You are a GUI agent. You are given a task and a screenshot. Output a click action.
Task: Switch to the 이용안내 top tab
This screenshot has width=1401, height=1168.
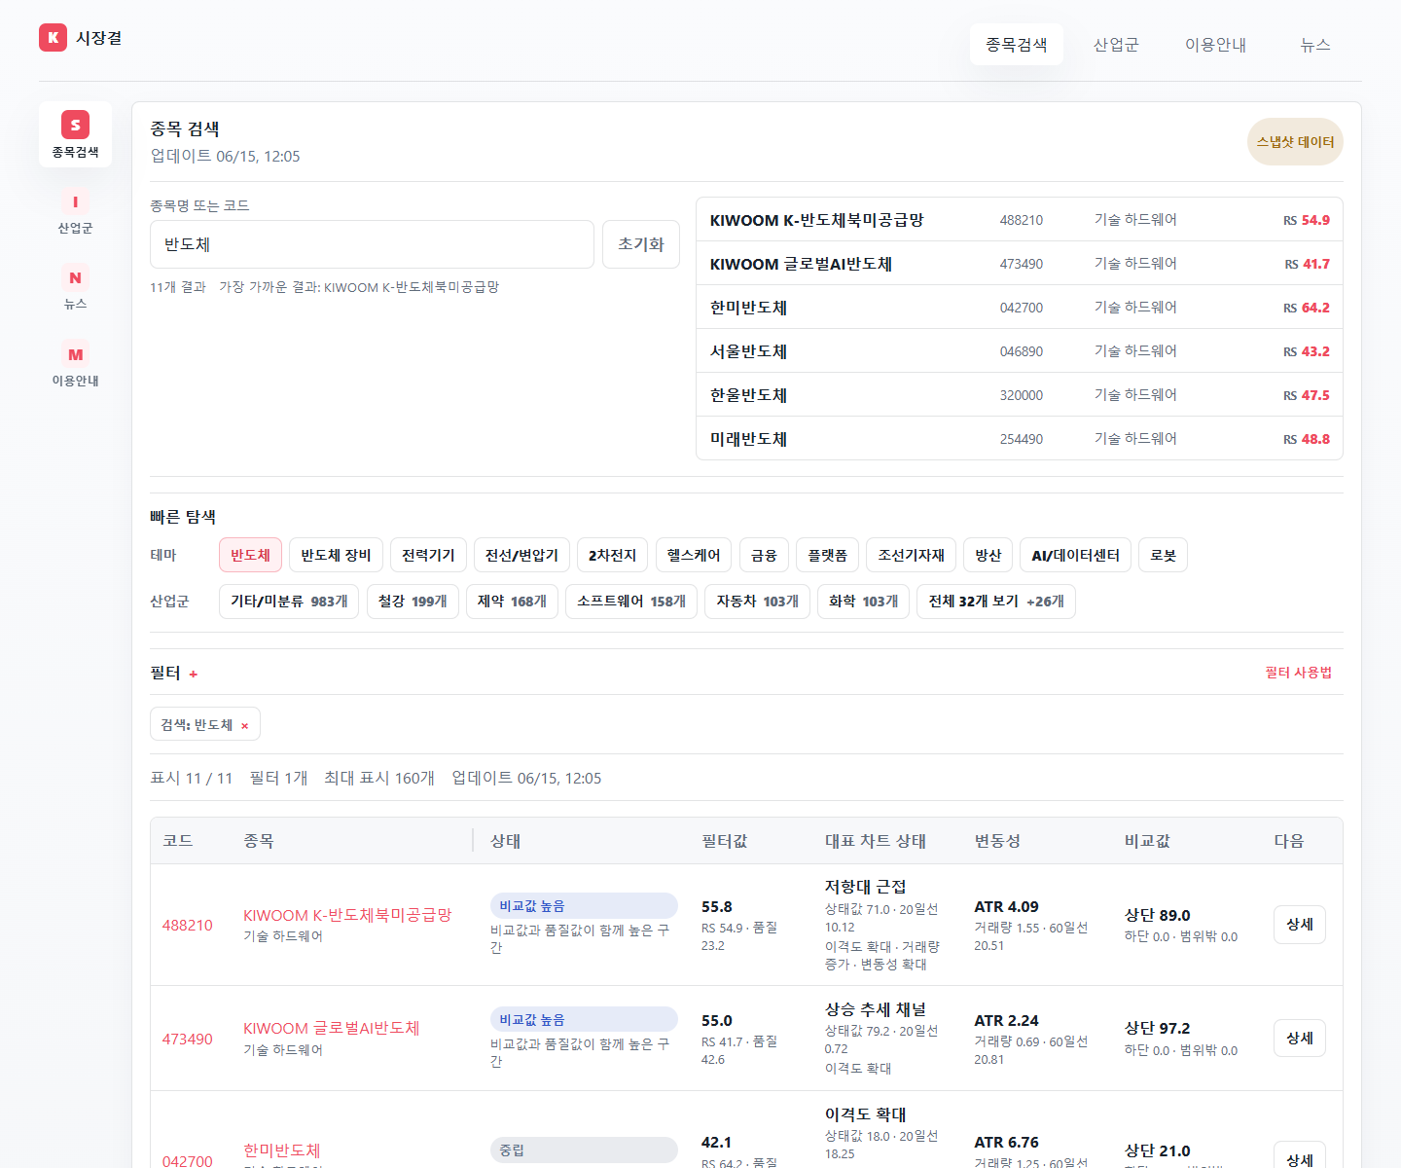tap(1215, 45)
